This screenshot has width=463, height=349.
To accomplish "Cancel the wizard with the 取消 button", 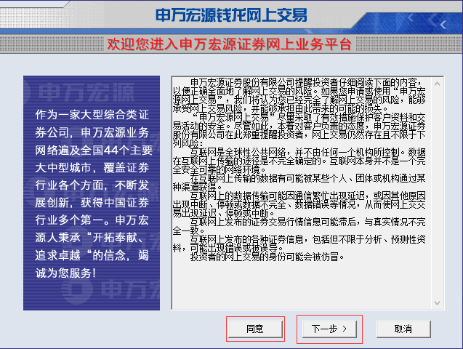I will (403, 329).
